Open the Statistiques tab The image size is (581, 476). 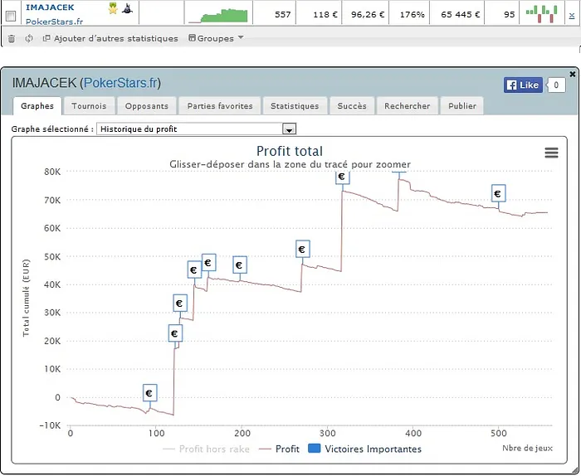tap(295, 106)
